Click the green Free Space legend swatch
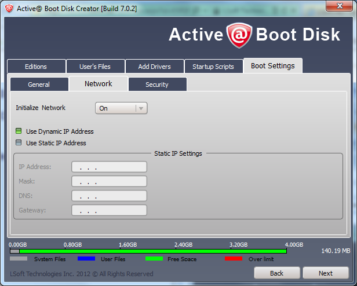Screen dimensions: 357x286 (x=154, y=259)
